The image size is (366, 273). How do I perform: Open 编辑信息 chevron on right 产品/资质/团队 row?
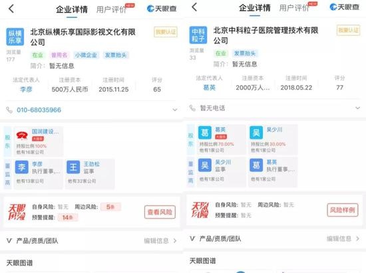(358, 238)
